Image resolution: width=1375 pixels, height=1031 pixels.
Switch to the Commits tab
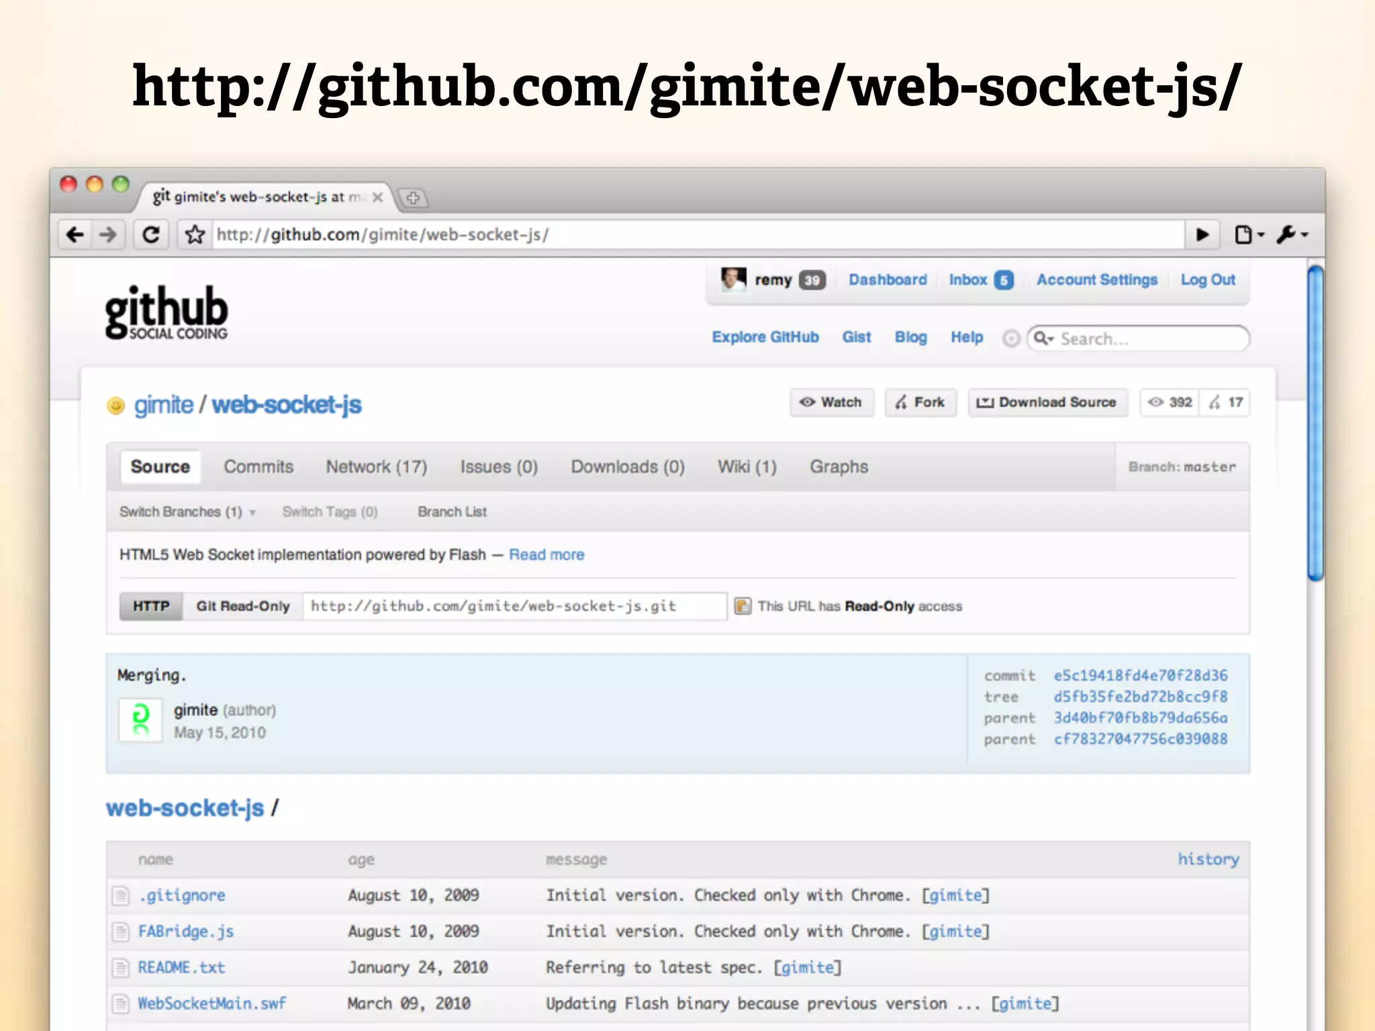point(258,467)
